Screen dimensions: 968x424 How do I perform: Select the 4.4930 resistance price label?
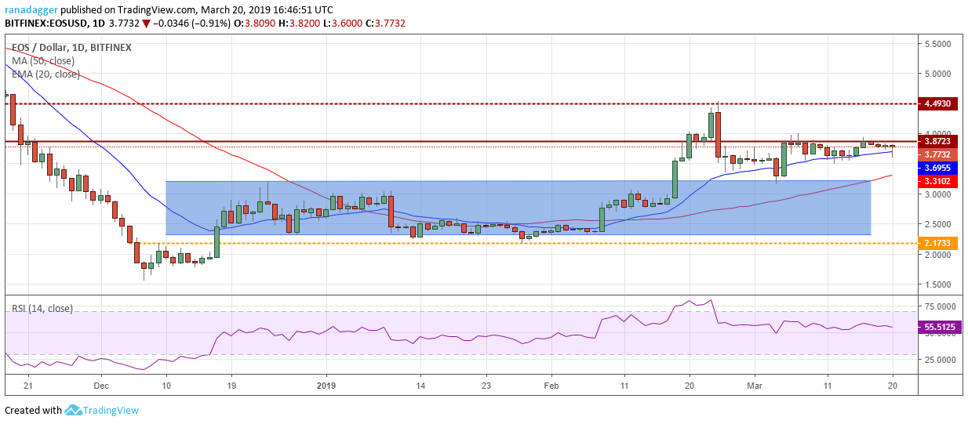(937, 103)
